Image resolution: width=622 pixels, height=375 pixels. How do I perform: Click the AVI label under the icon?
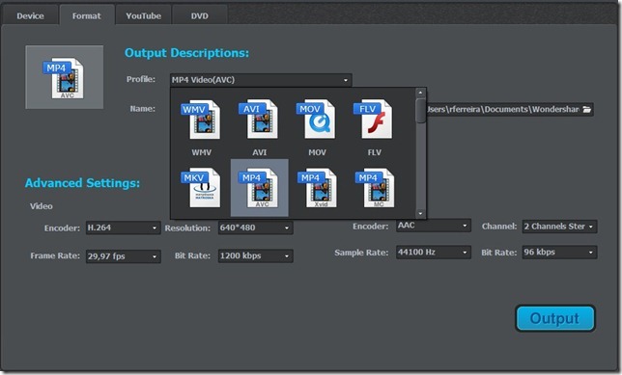tap(260, 152)
